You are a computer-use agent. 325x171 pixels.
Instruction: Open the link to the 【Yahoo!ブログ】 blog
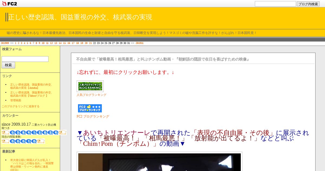pos(31,94)
